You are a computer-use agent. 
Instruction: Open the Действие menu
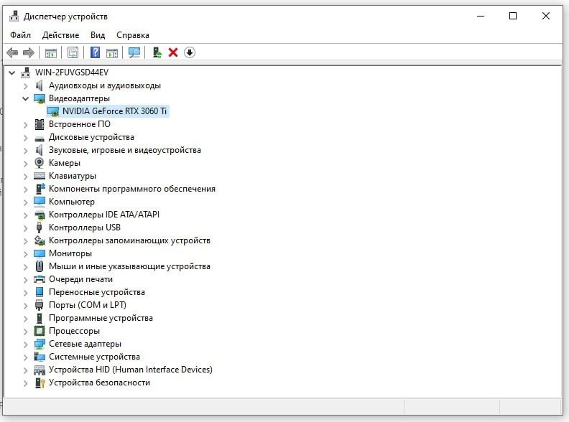click(60, 35)
